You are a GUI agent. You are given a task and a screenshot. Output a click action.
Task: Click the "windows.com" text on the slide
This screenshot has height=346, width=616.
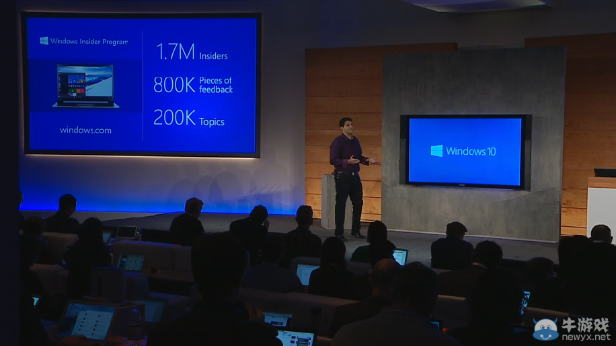[x=85, y=130]
